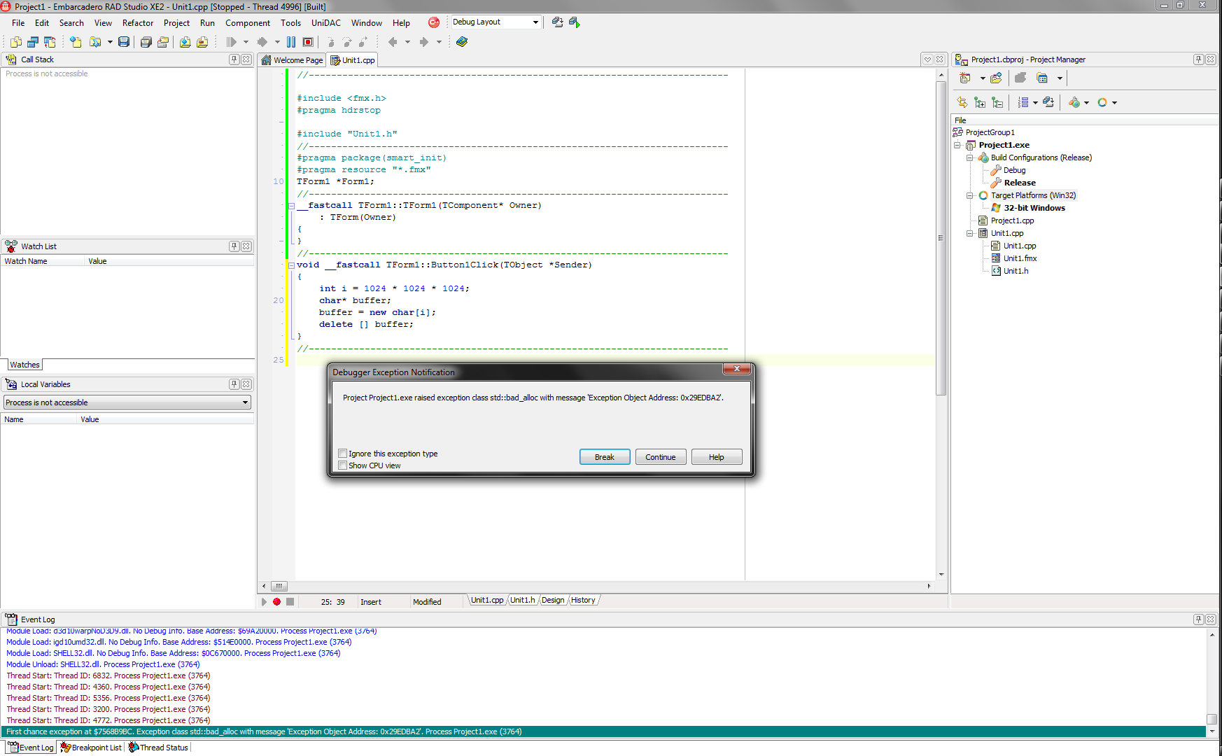This screenshot has width=1222, height=756.
Task: Check the Show CPU view option
Action: coord(343,465)
